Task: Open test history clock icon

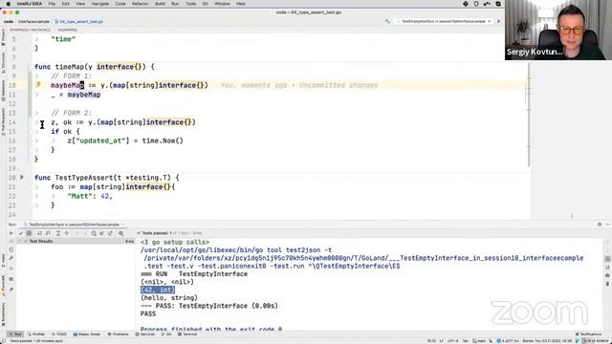Action: pyautogui.click(x=94, y=233)
